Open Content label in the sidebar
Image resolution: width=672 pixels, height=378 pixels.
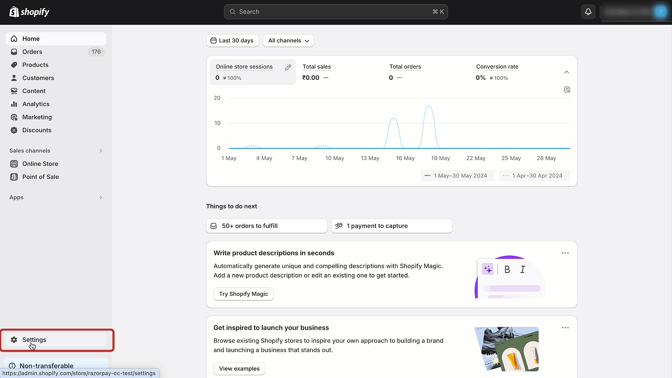coord(34,91)
